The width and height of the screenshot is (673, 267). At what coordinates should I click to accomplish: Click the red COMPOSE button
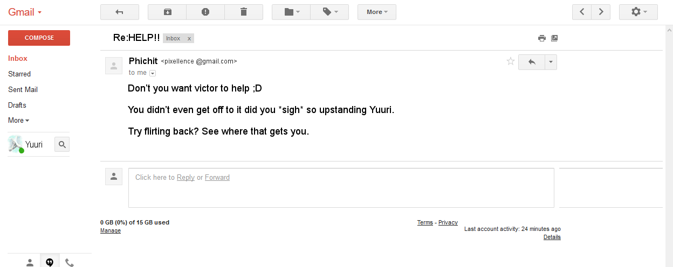click(39, 38)
